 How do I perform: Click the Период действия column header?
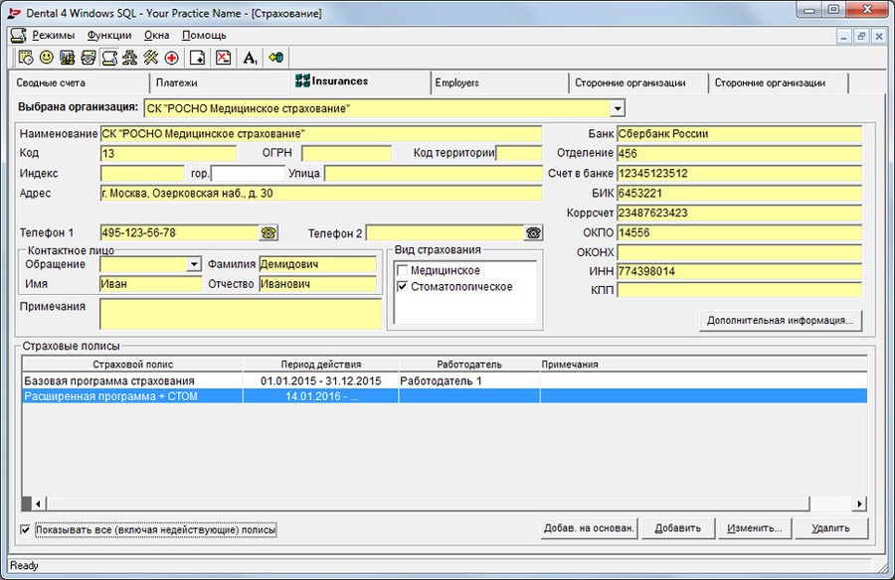click(321, 364)
